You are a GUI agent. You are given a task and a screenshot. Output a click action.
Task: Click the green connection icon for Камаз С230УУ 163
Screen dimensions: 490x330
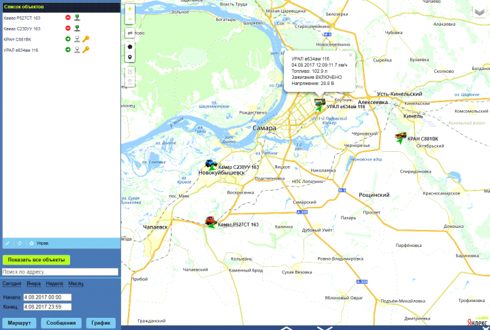(77, 28)
